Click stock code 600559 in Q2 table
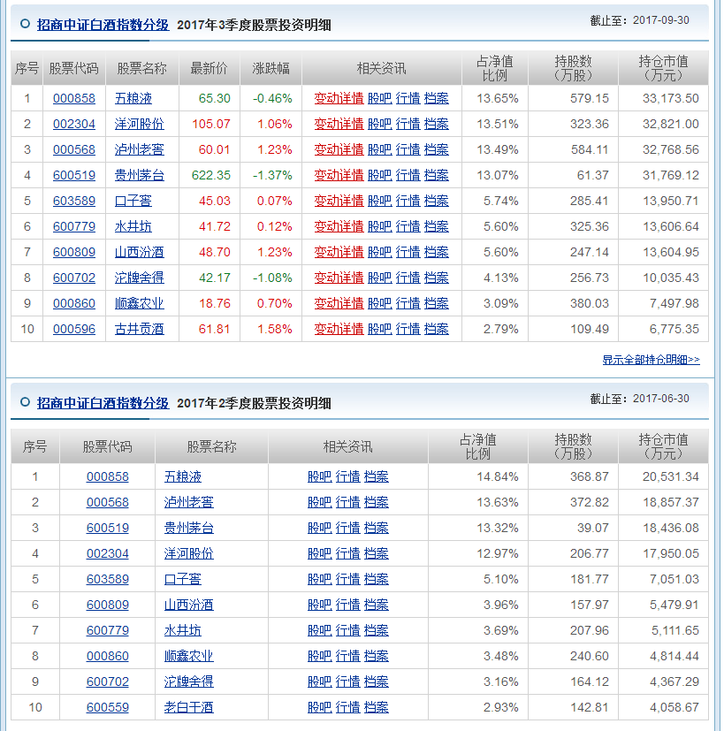The image size is (724, 731). [x=110, y=707]
